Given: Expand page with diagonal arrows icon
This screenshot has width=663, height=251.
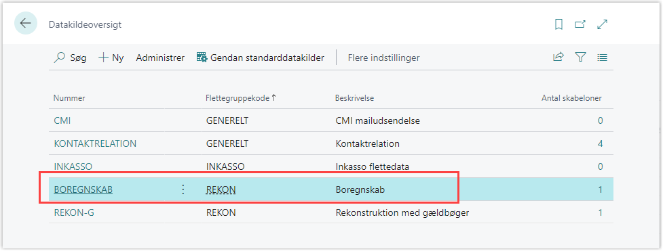Looking at the screenshot, I should click(602, 25).
